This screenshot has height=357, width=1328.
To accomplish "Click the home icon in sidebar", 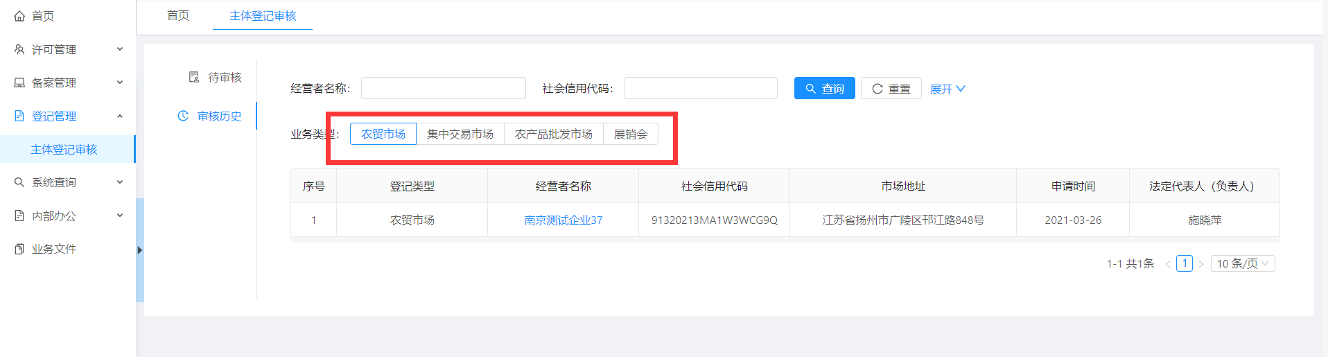I will (19, 16).
